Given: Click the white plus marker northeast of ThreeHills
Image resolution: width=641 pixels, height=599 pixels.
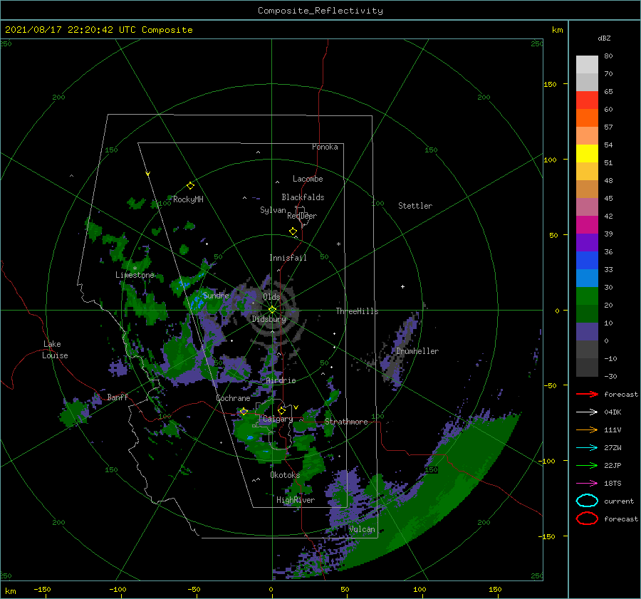Looking at the screenshot, I should [x=402, y=286].
